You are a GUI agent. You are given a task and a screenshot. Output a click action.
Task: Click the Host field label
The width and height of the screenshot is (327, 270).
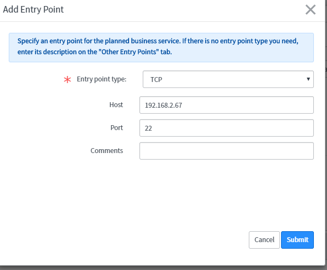point(116,104)
